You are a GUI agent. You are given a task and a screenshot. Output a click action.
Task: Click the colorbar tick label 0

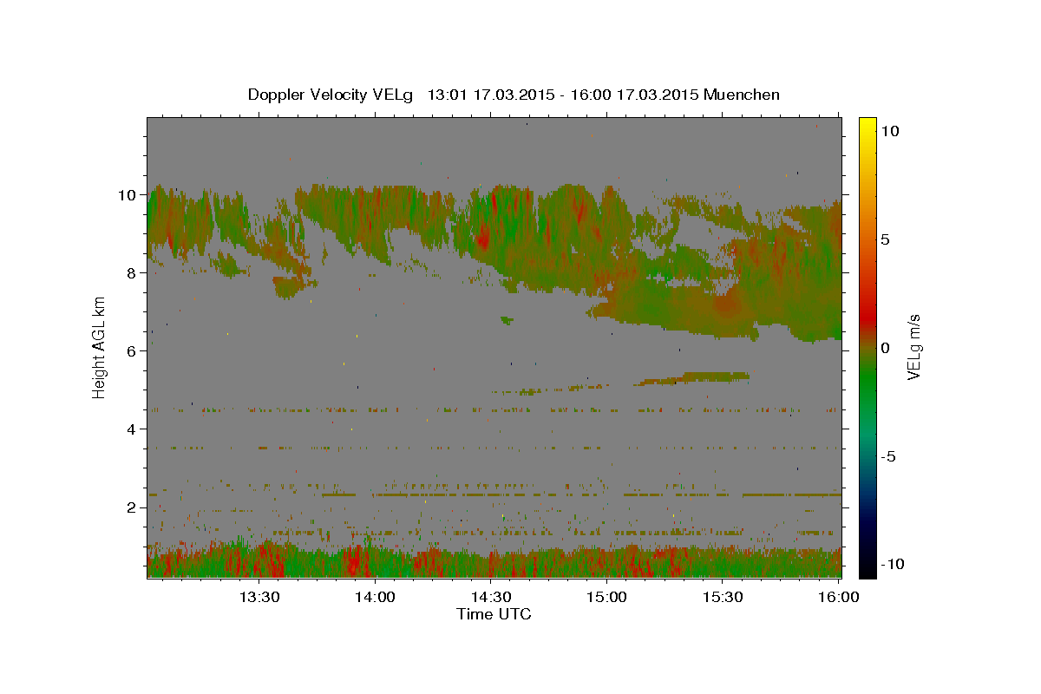point(884,348)
